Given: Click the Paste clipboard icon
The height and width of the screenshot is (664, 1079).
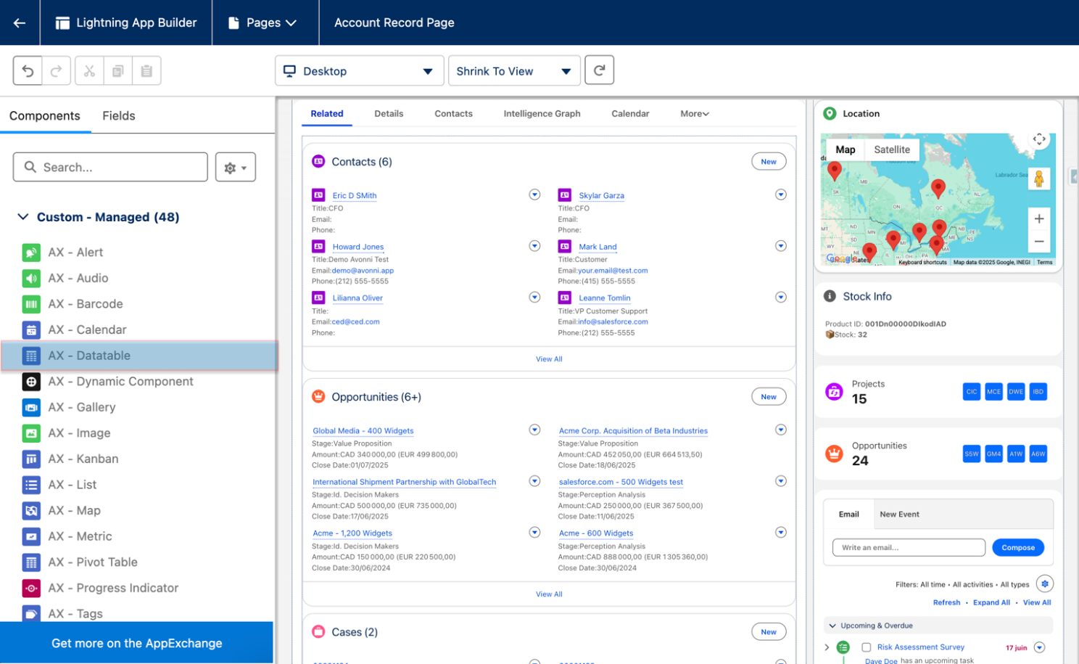Looking at the screenshot, I should (x=146, y=71).
